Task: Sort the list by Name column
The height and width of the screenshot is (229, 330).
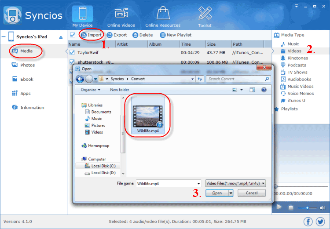Action: (92, 44)
